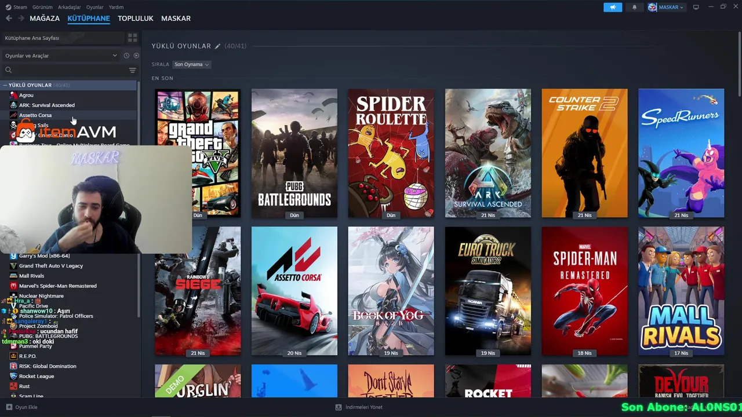Viewport: 742px width, 417px height.
Task: Open Rainbow Six Siege cover
Action: coord(198,291)
